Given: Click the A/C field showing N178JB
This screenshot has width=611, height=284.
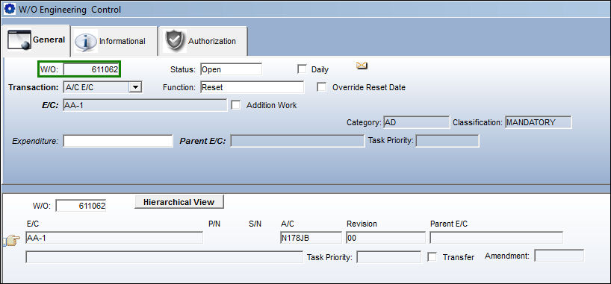Looking at the screenshot, I should pyautogui.click(x=311, y=237).
